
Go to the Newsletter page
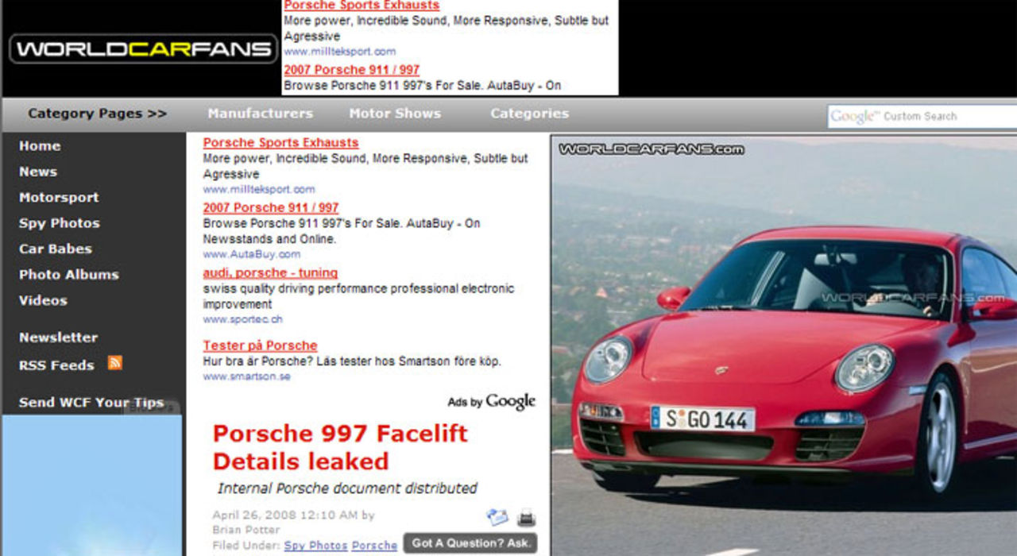point(58,337)
